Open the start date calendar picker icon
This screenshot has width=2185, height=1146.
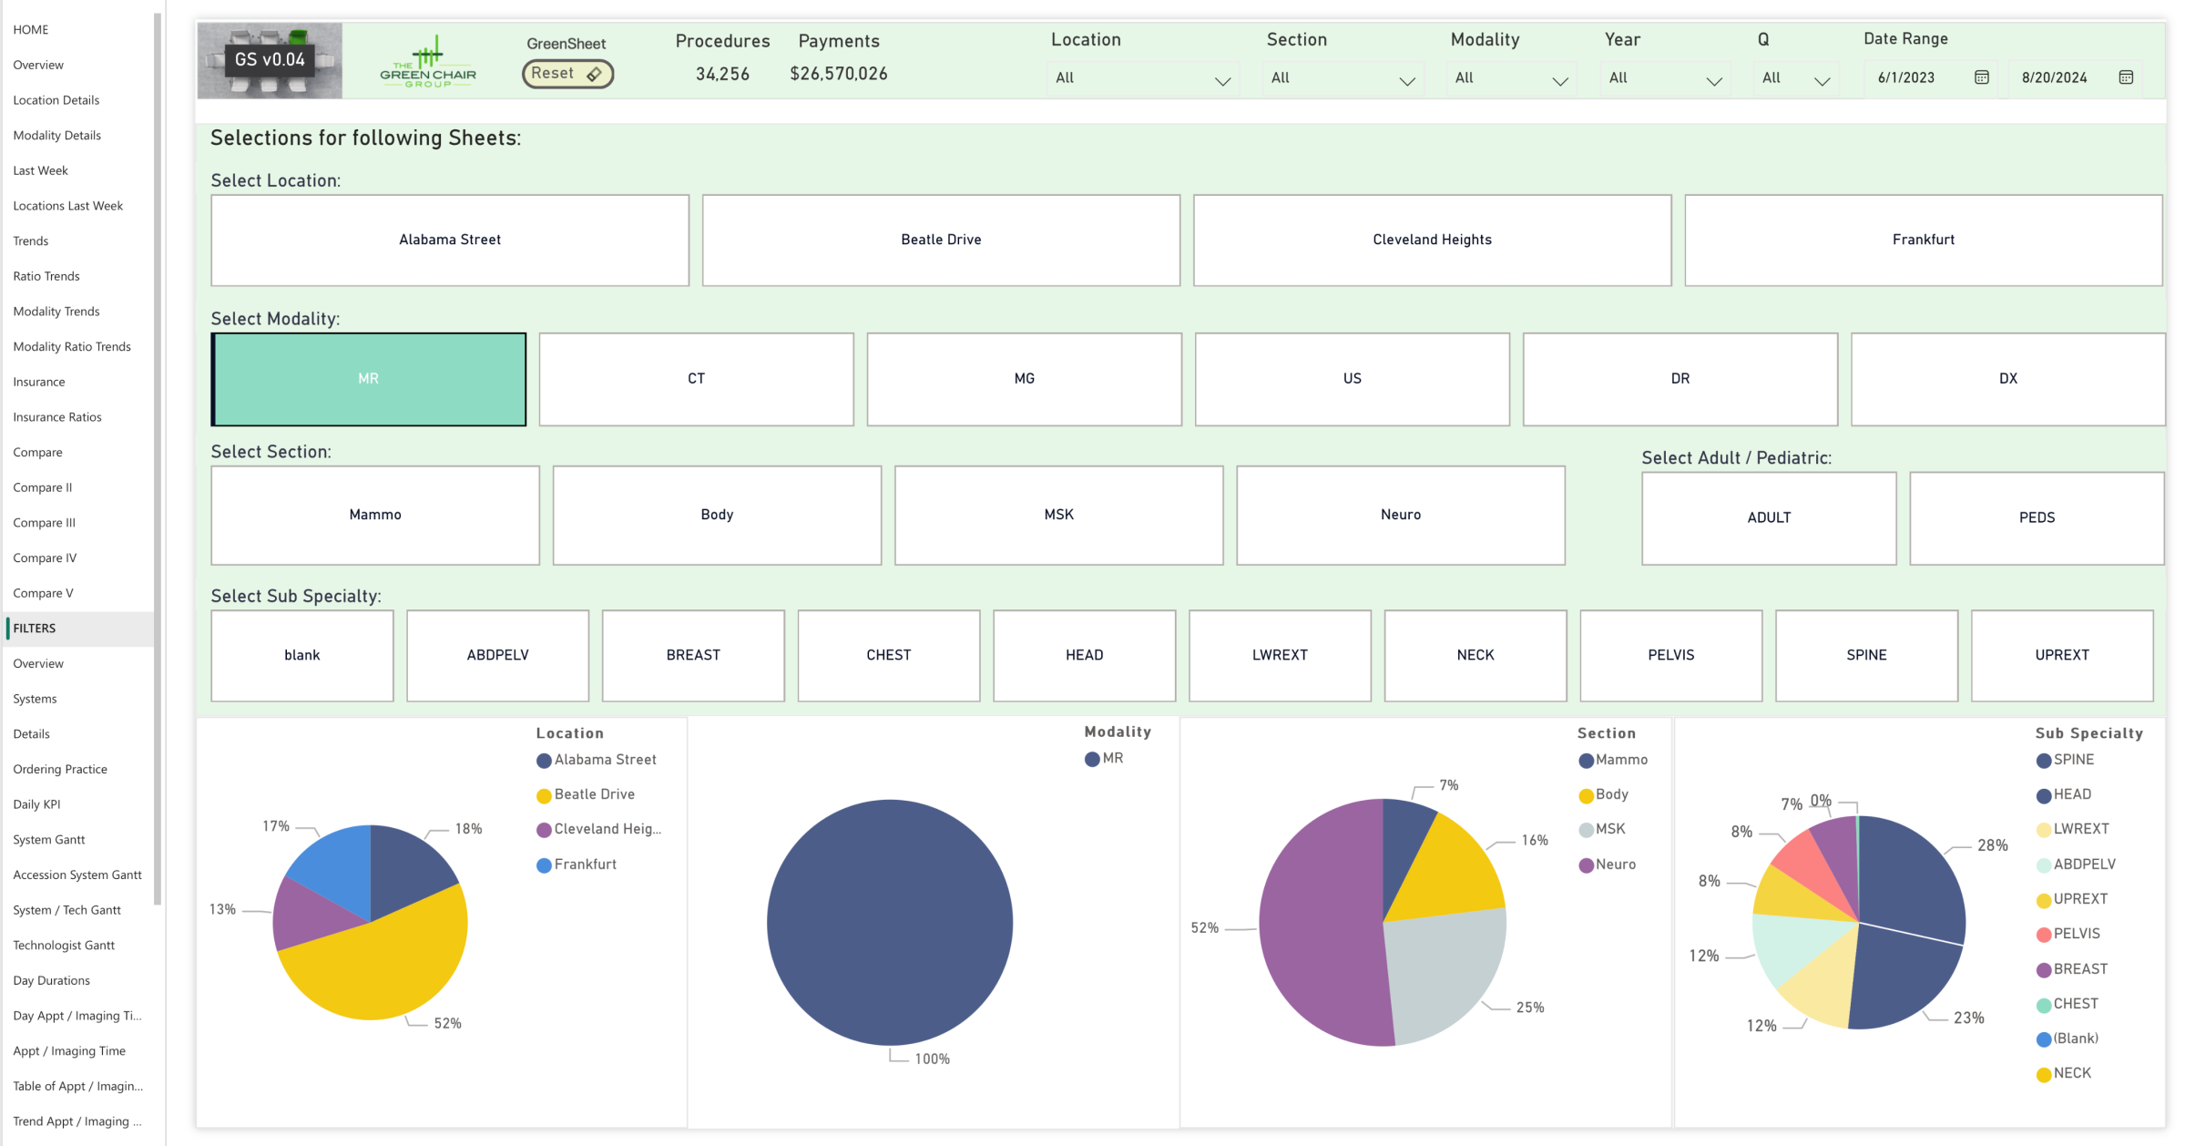[1981, 77]
